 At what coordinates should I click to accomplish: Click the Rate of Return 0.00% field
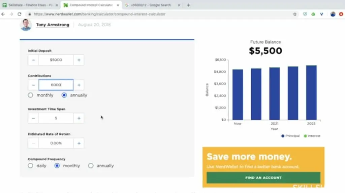tap(56, 143)
